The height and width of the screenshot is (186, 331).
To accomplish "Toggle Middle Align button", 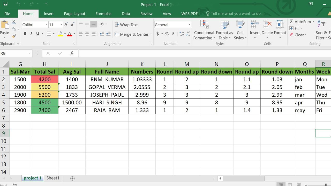I will click(87, 24).
